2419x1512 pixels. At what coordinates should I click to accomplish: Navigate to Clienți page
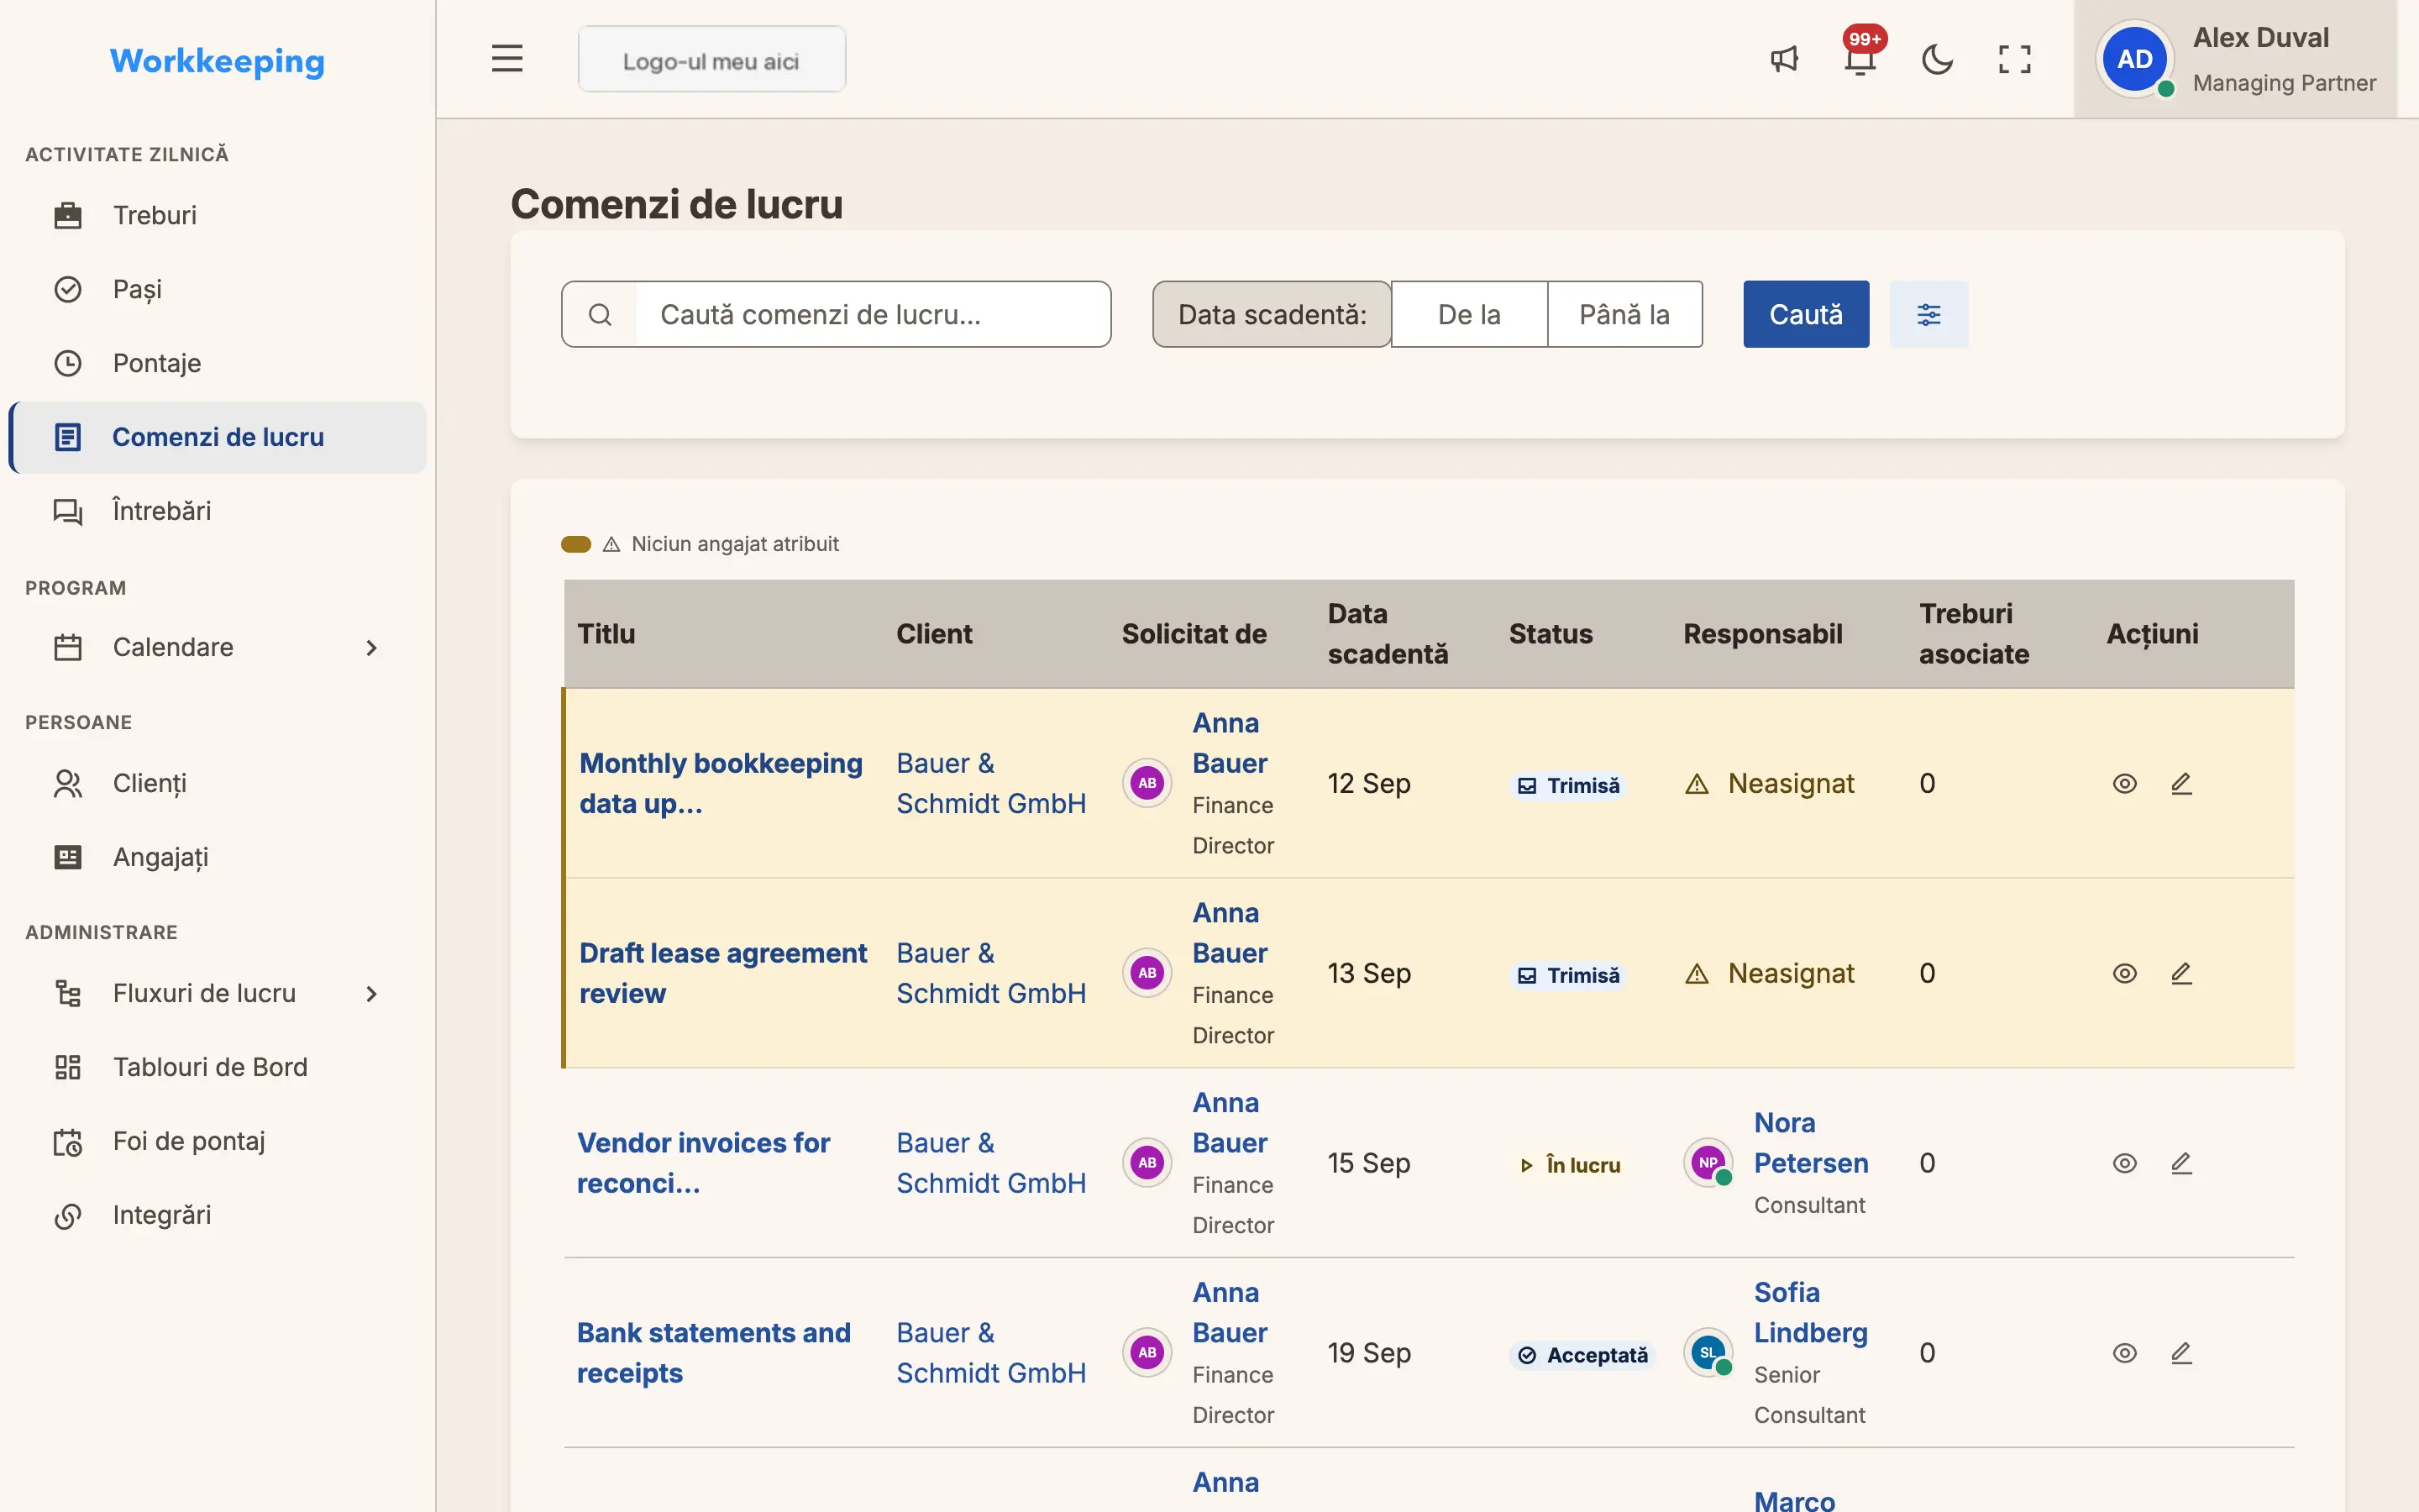pyautogui.click(x=218, y=783)
